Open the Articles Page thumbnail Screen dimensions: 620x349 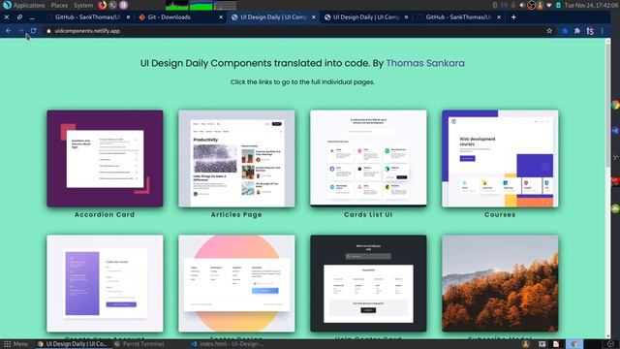tap(236, 158)
